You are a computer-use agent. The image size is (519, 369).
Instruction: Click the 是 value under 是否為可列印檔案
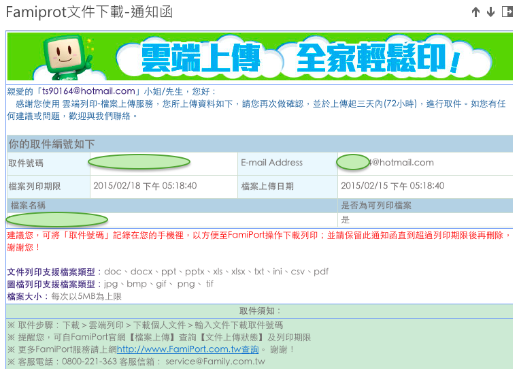click(345, 219)
